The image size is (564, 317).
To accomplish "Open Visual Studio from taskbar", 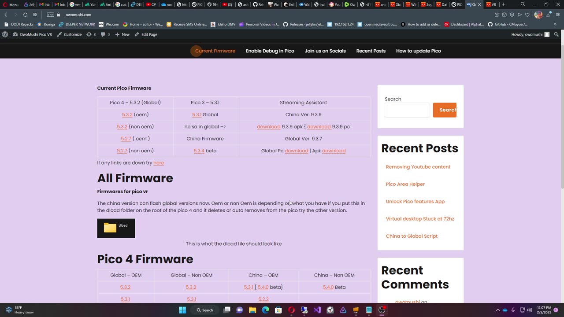I will click(317, 310).
